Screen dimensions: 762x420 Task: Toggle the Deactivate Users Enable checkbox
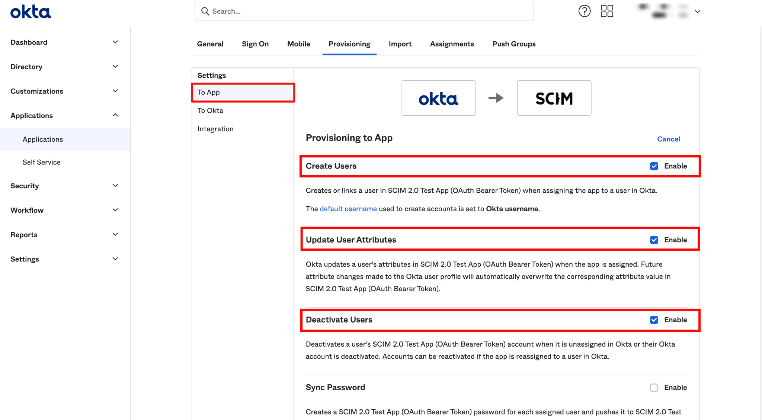[654, 320]
